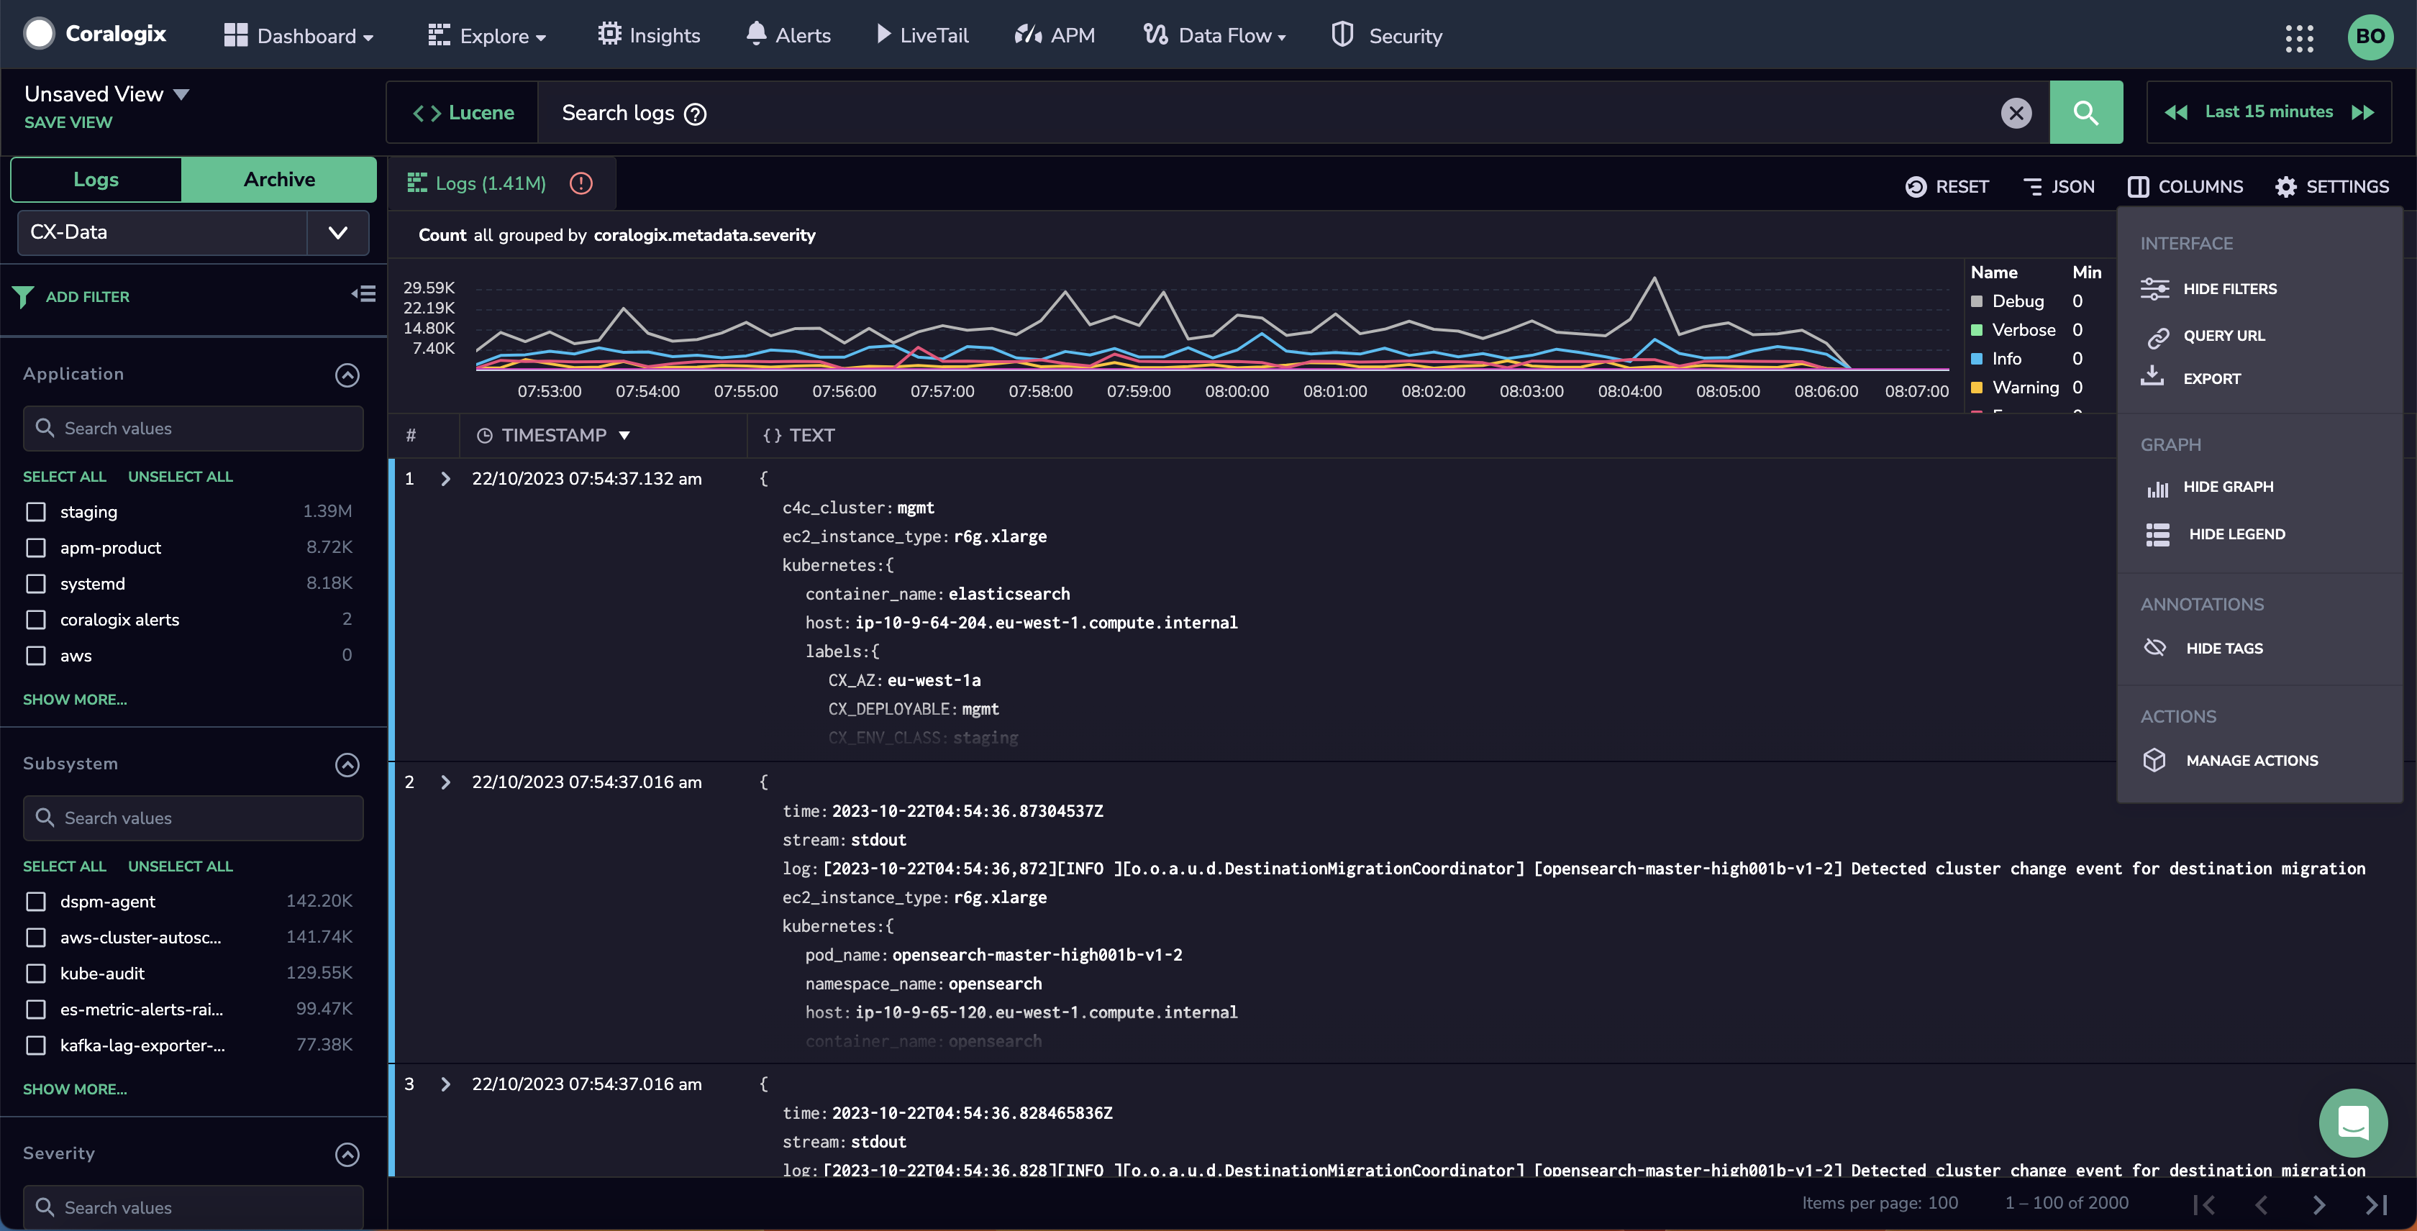Viewport: 2417px width, 1231px height.
Task: Toggle the staging application checkbox
Action: [35, 512]
